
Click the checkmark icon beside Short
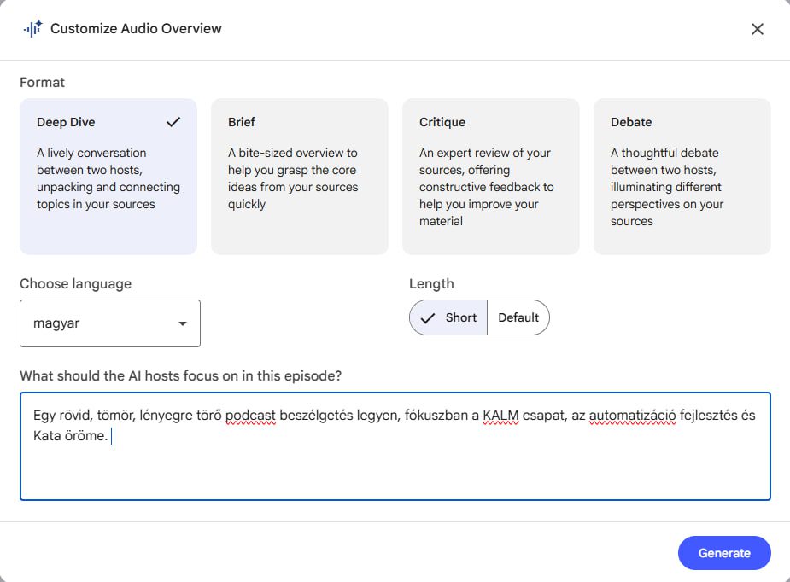click(429, 317)
